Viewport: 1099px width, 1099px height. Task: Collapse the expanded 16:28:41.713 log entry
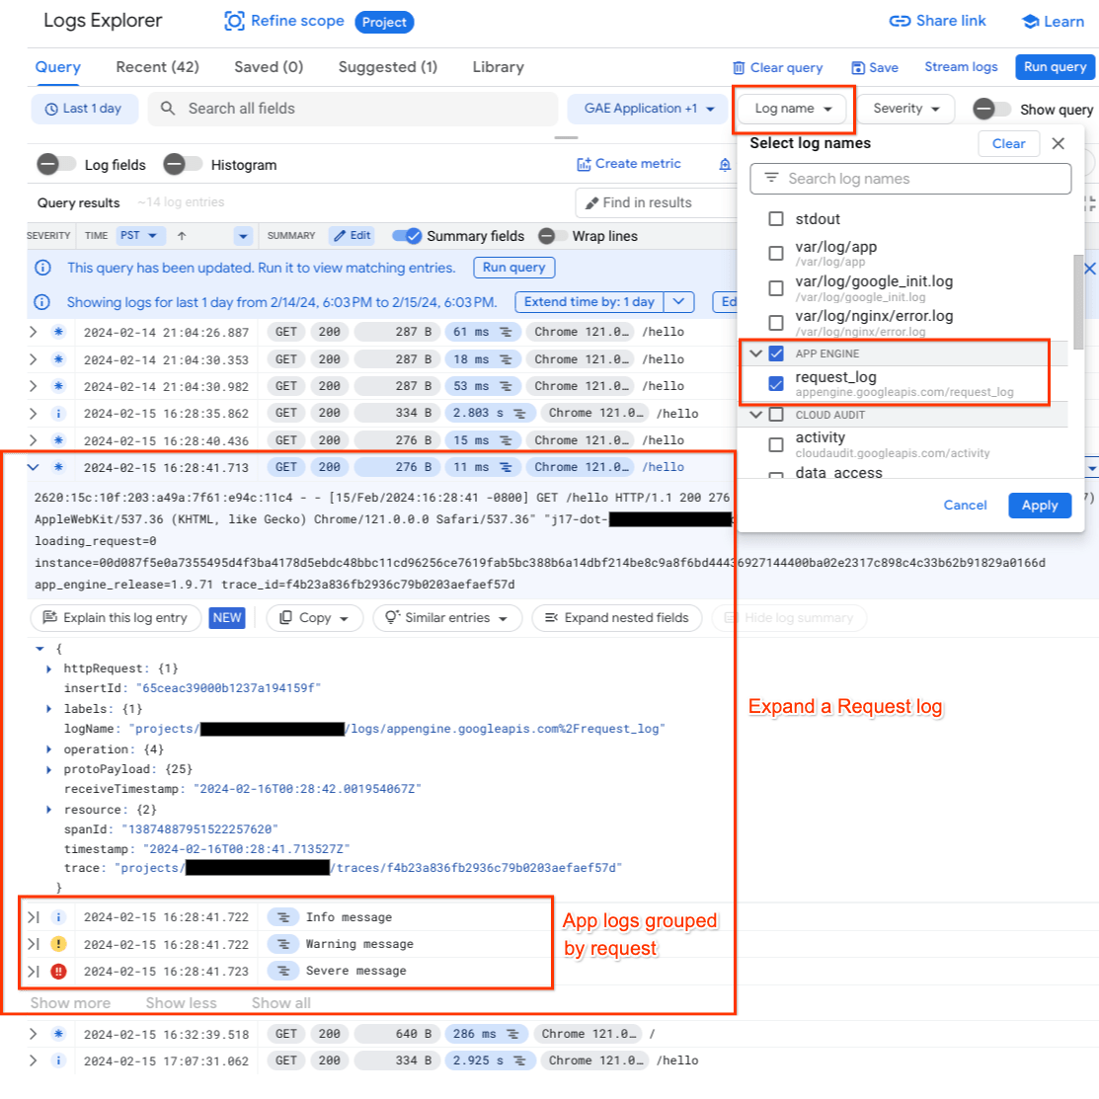point(33,467)
